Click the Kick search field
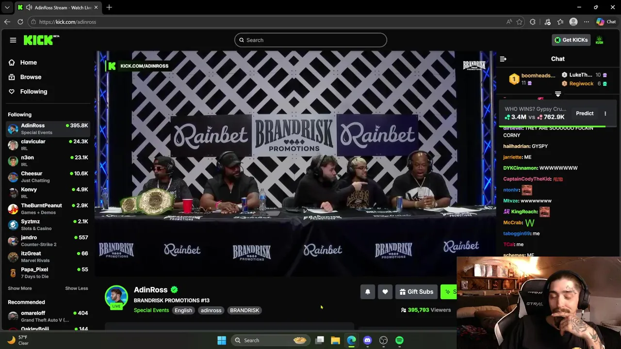621x349 pixels. point(310,40)
